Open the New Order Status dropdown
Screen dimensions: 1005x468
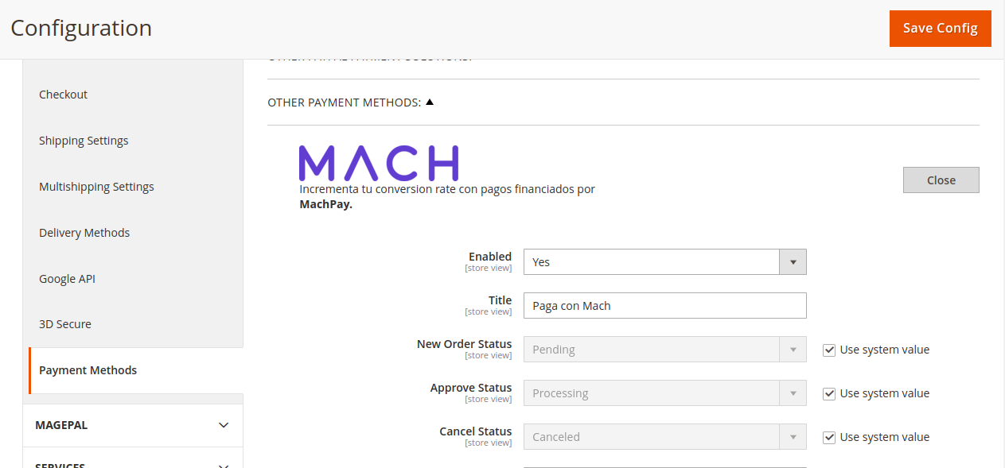[x=664, y=350]
